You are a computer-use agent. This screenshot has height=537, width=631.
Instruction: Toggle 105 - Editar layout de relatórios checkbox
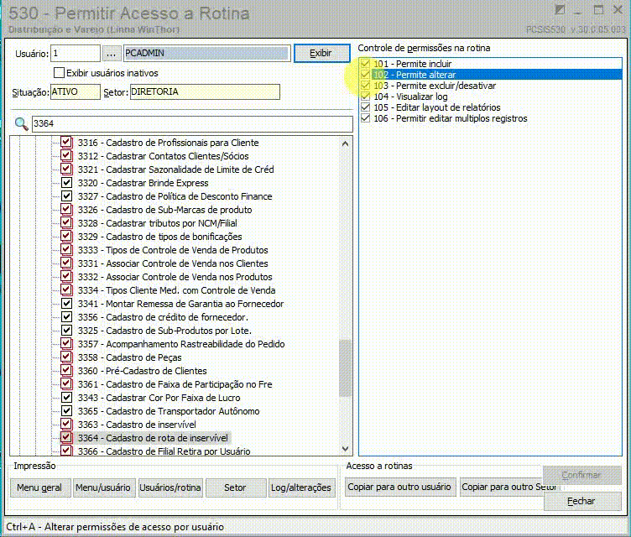coord(365,107)
